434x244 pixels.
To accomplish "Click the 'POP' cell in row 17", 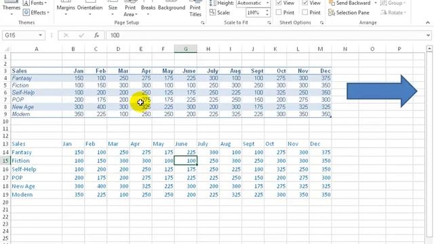I will (36, 178).
